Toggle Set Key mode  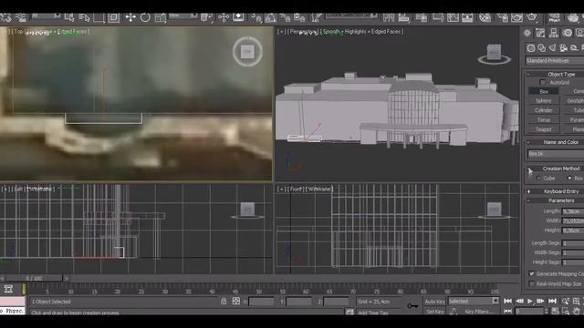click(x=434, y=312)
